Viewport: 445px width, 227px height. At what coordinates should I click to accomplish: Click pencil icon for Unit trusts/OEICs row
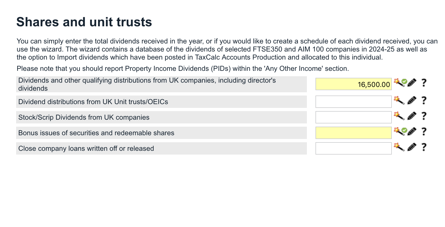(412, 100)
